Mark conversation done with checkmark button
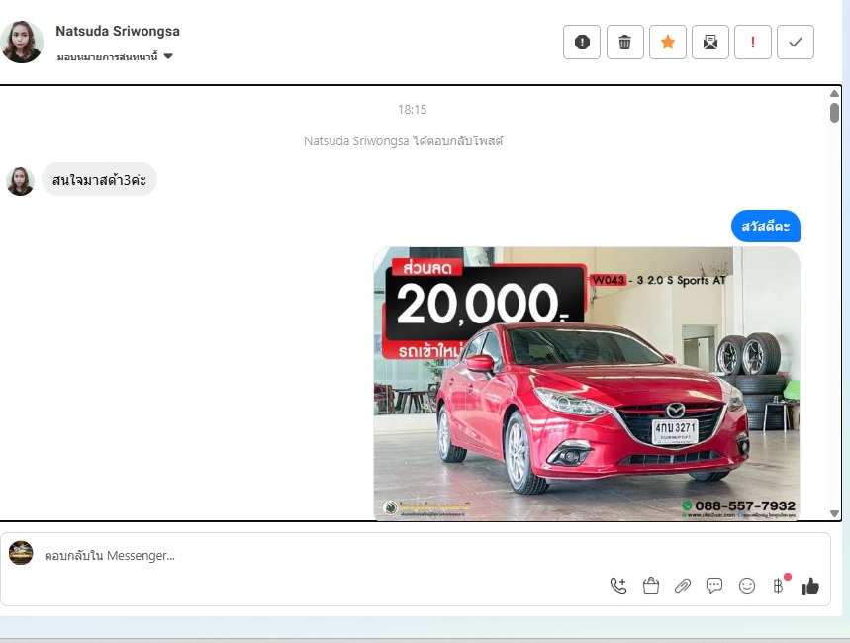The width and height of the screenshot is (850, 643). tap(796, 42)
